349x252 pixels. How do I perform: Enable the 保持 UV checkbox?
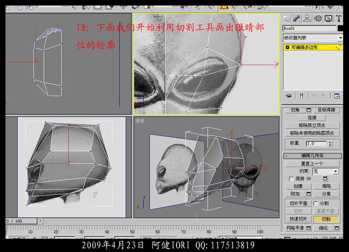tap(291, 179)
